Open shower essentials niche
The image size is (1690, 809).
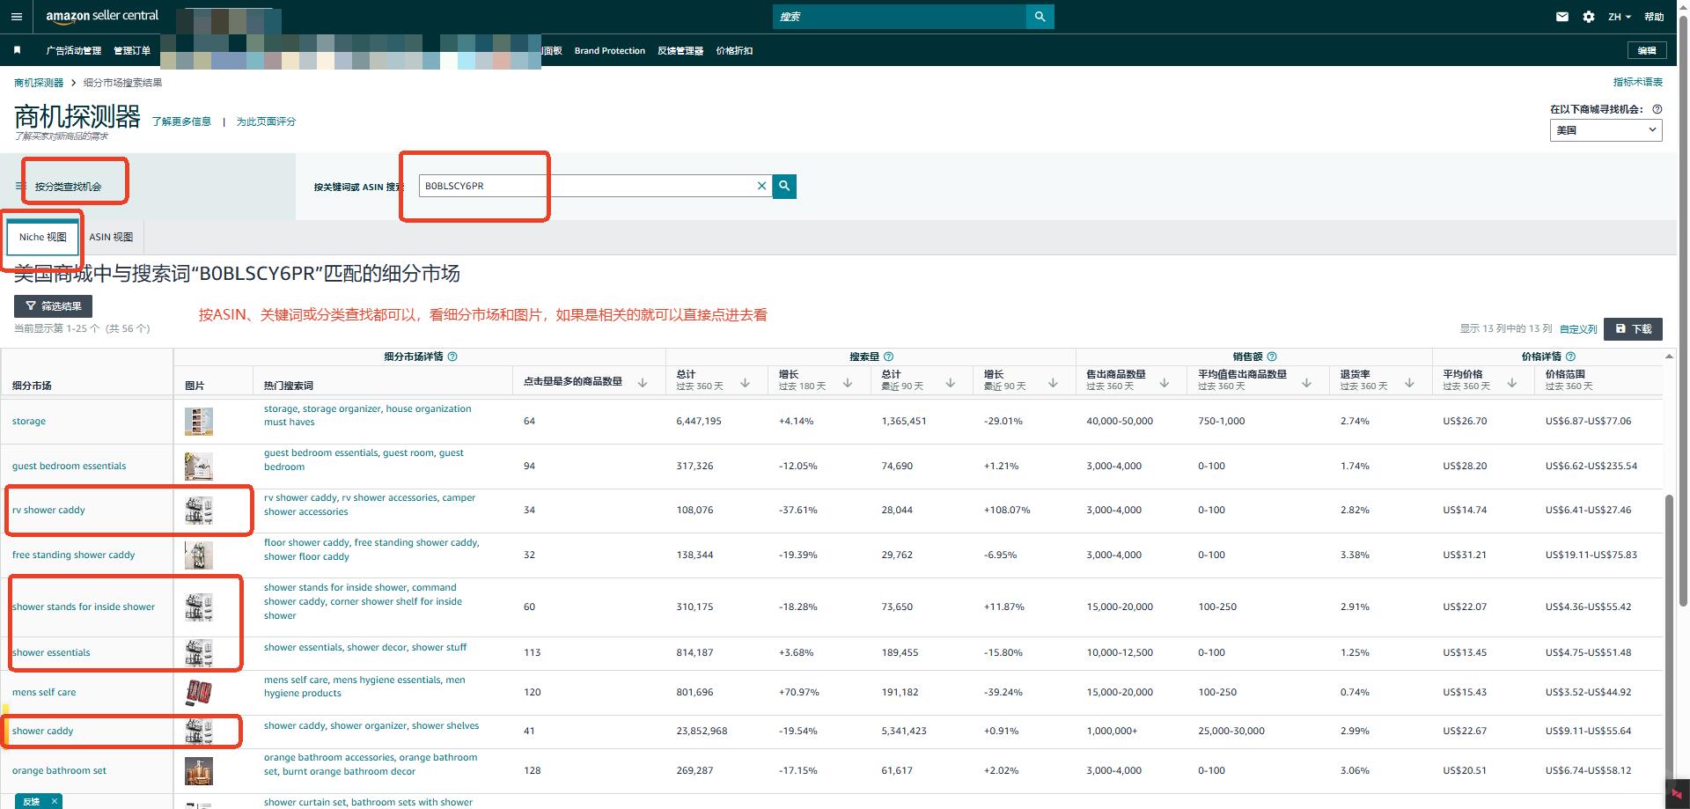tap(51, 652)
